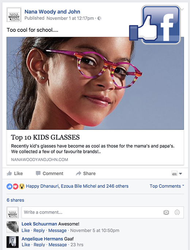This screenshot has height=250, width=190.
Task: Expand post options chevron at top right
Action: click(182, 9)
